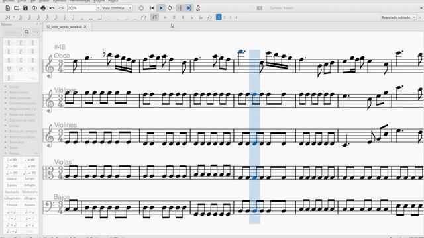Flip the stem direction with the flip icon
424x238 pixels.
[209, 17]
